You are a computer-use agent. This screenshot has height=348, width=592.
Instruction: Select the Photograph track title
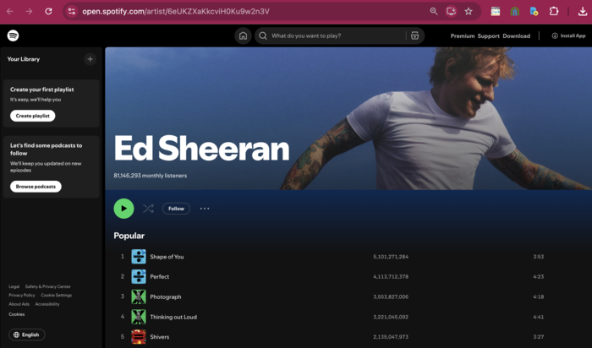[x=166, y=297]
